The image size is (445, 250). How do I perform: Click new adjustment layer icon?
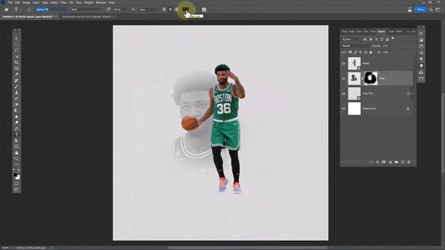390,162
